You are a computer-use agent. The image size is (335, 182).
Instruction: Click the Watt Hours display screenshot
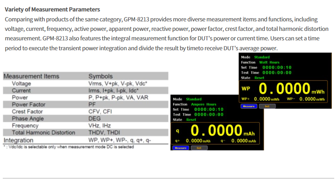285,81
